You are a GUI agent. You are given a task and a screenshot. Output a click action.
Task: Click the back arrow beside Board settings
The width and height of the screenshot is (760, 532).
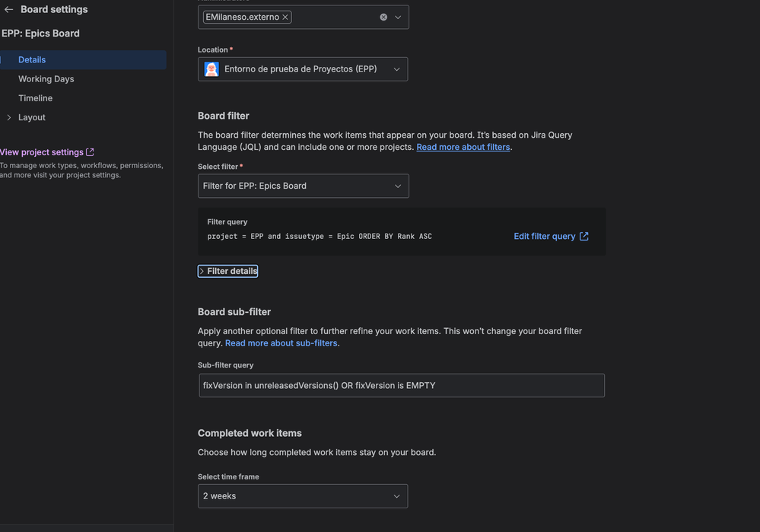click(x=9, y=10)
